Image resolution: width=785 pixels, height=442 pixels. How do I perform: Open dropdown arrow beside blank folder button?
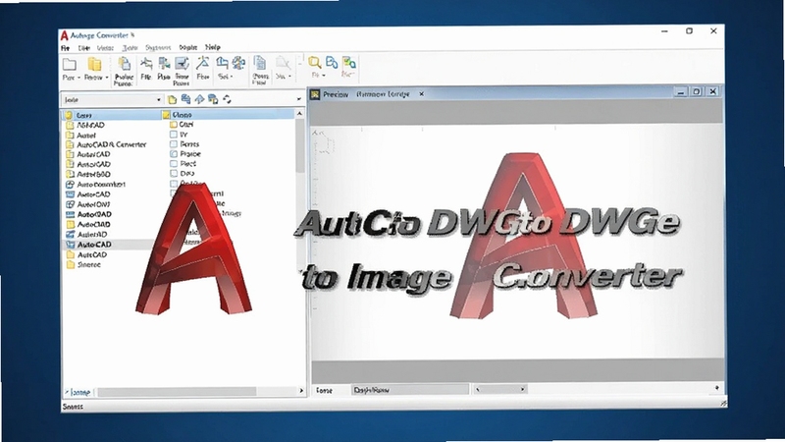(78, 78)
